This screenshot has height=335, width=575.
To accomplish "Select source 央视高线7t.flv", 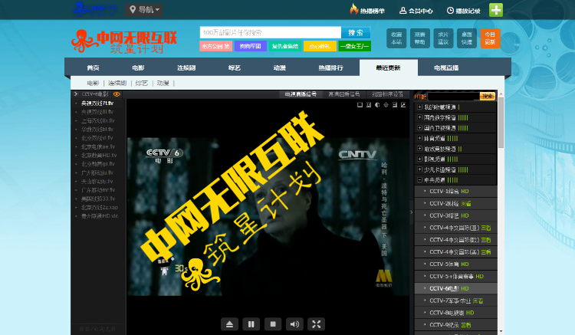I will point(97,103).
